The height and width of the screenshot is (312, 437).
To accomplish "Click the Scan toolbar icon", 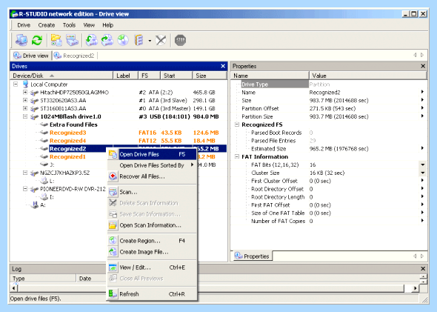I will [x=72, y=40].
